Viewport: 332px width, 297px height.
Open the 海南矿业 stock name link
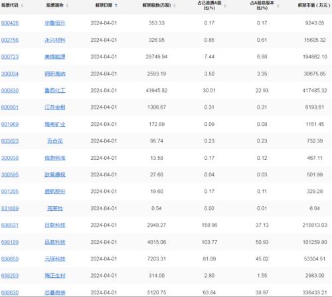55,124
